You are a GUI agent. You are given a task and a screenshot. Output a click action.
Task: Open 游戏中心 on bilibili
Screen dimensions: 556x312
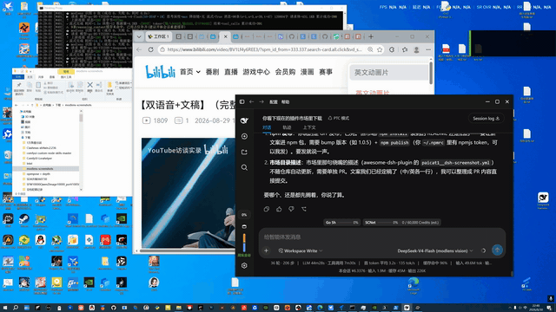tap(256, 72)
